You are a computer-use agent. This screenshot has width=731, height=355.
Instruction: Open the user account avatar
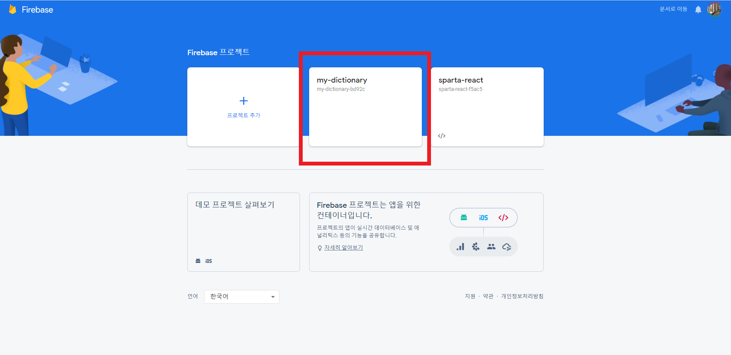point(714,10)
